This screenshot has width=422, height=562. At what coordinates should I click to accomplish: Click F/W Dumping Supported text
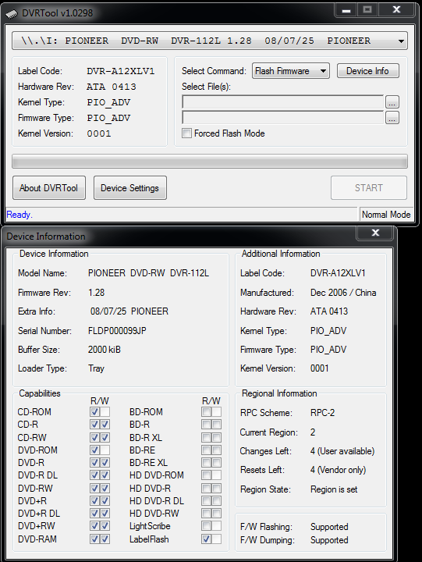tap(329, 540)
